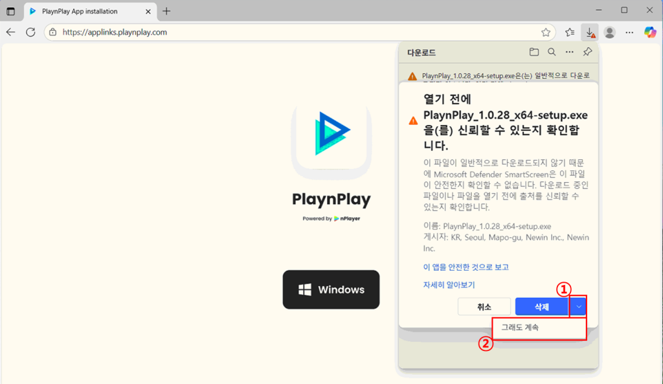Click the browser back arrow
Image resolution: width=663 pixels, height=384 pixels.
point(10,32)
